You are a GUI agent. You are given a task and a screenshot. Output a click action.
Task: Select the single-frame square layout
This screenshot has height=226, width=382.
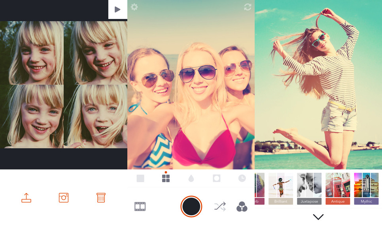140,178
